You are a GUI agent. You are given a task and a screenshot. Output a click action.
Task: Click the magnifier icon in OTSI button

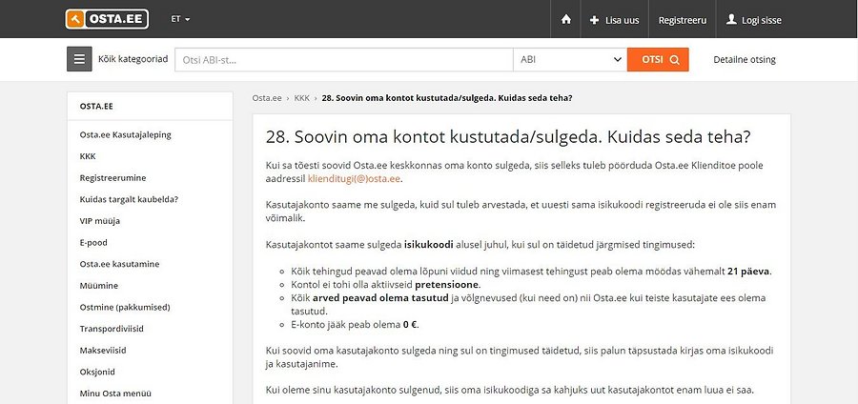point(674,60)
